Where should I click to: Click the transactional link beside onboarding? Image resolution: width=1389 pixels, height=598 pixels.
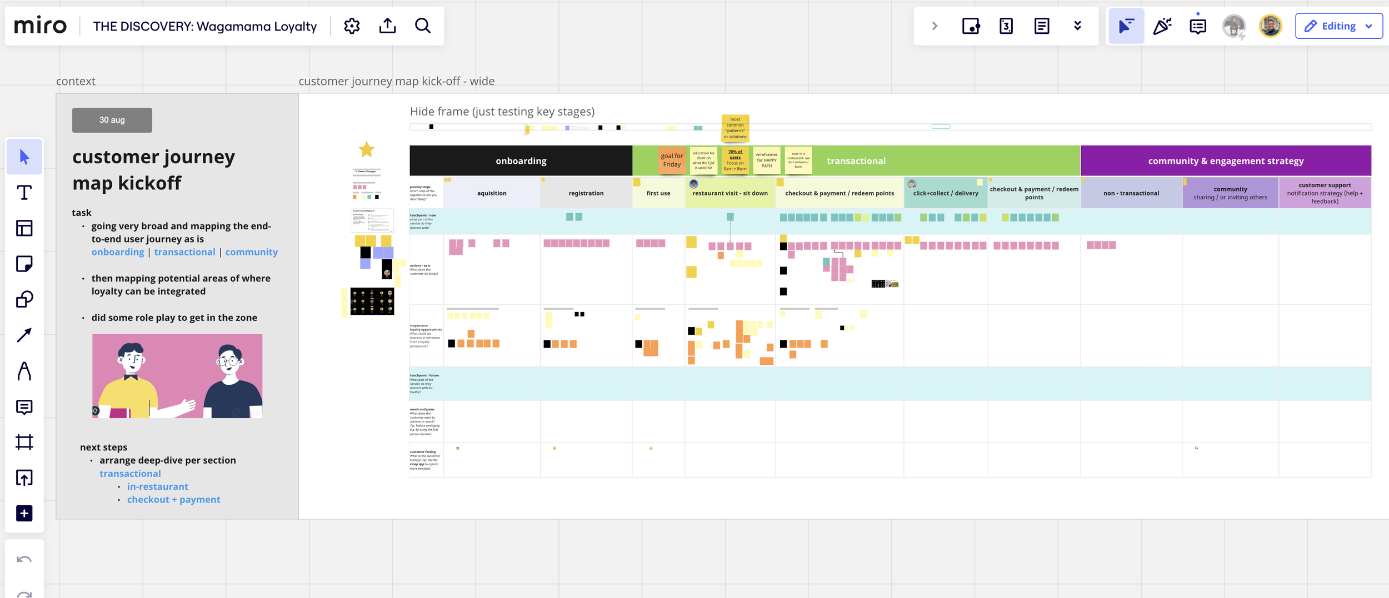184,252
